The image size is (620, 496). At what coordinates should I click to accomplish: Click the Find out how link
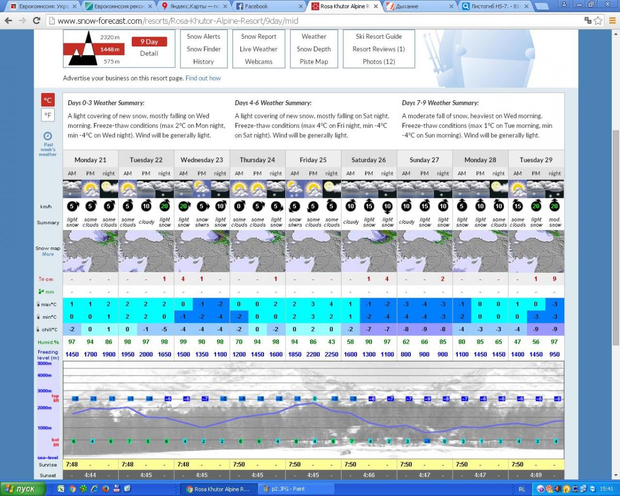tap(203, 79)
